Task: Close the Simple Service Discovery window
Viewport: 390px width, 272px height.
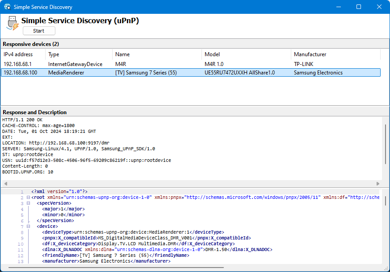Action: pos(379,7)
